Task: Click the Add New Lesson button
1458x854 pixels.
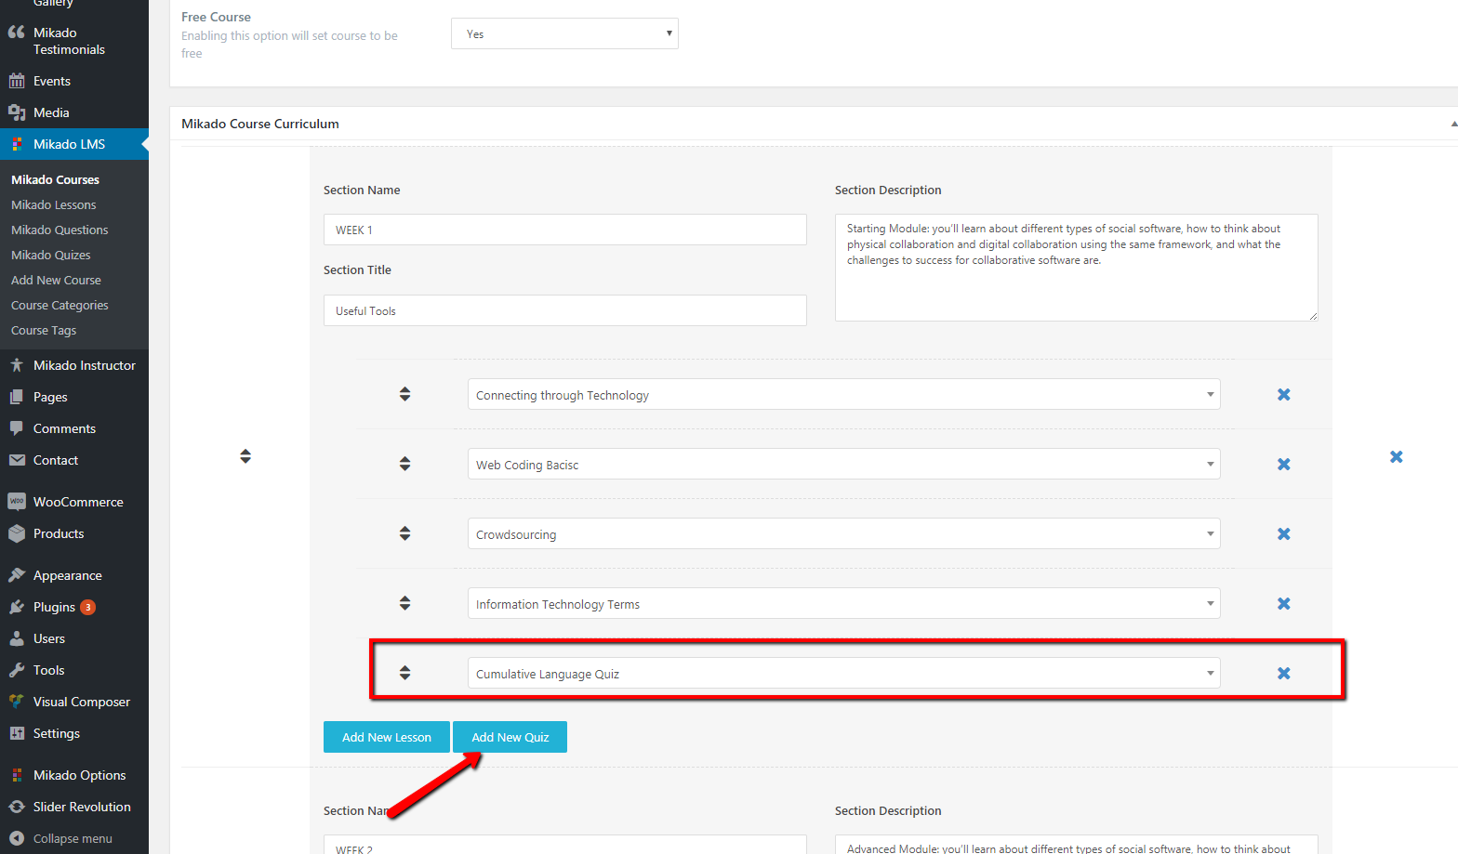Action: pos(387,737)
